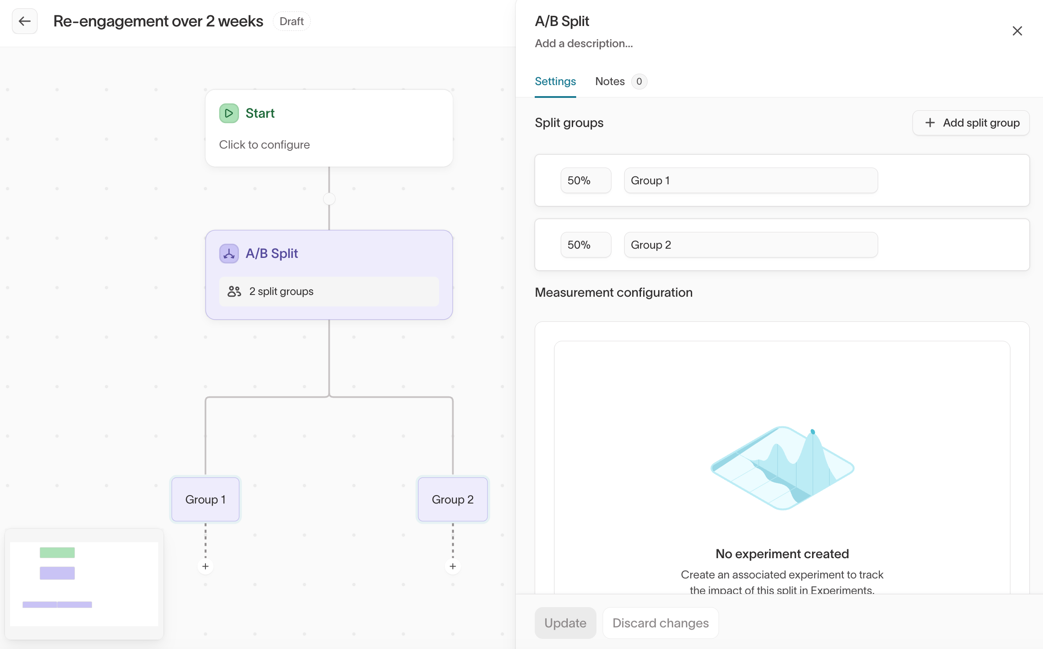Click the Update button
Screen dimensions: 1043x649
point(565,623)
